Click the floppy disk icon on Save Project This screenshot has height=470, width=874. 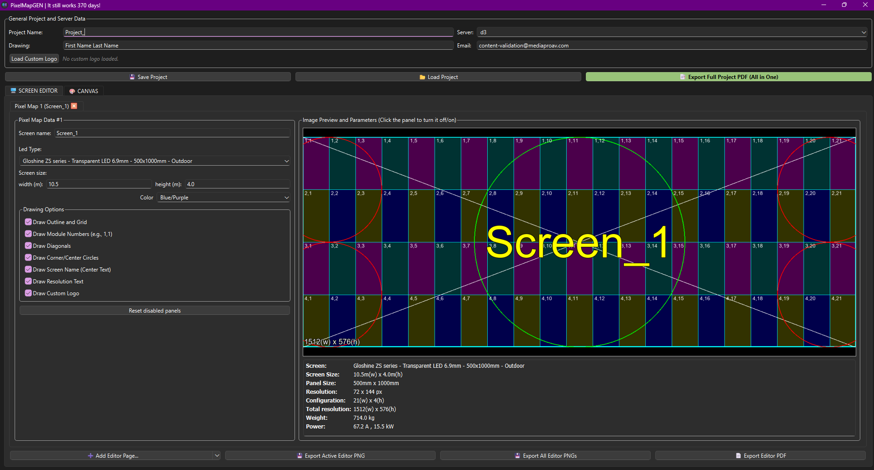(132, 77)
